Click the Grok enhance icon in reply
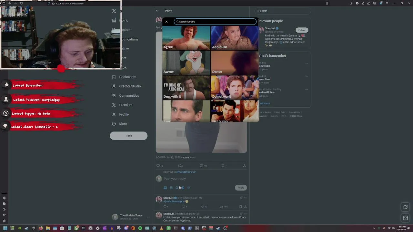The height and width of the screenshot is (232, 413). 177,188
